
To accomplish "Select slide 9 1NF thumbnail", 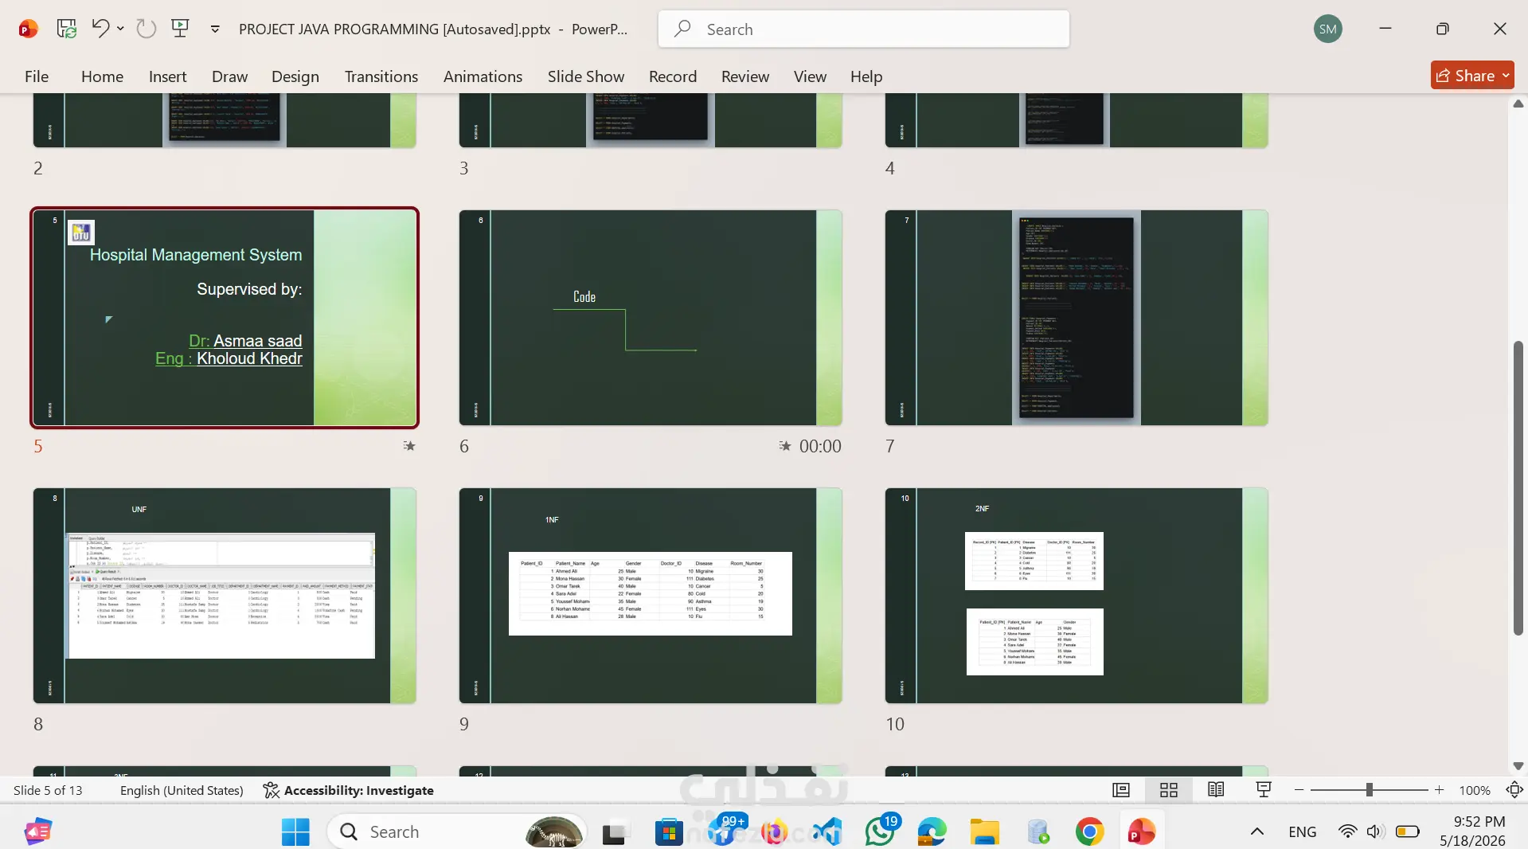I will 651,596.
